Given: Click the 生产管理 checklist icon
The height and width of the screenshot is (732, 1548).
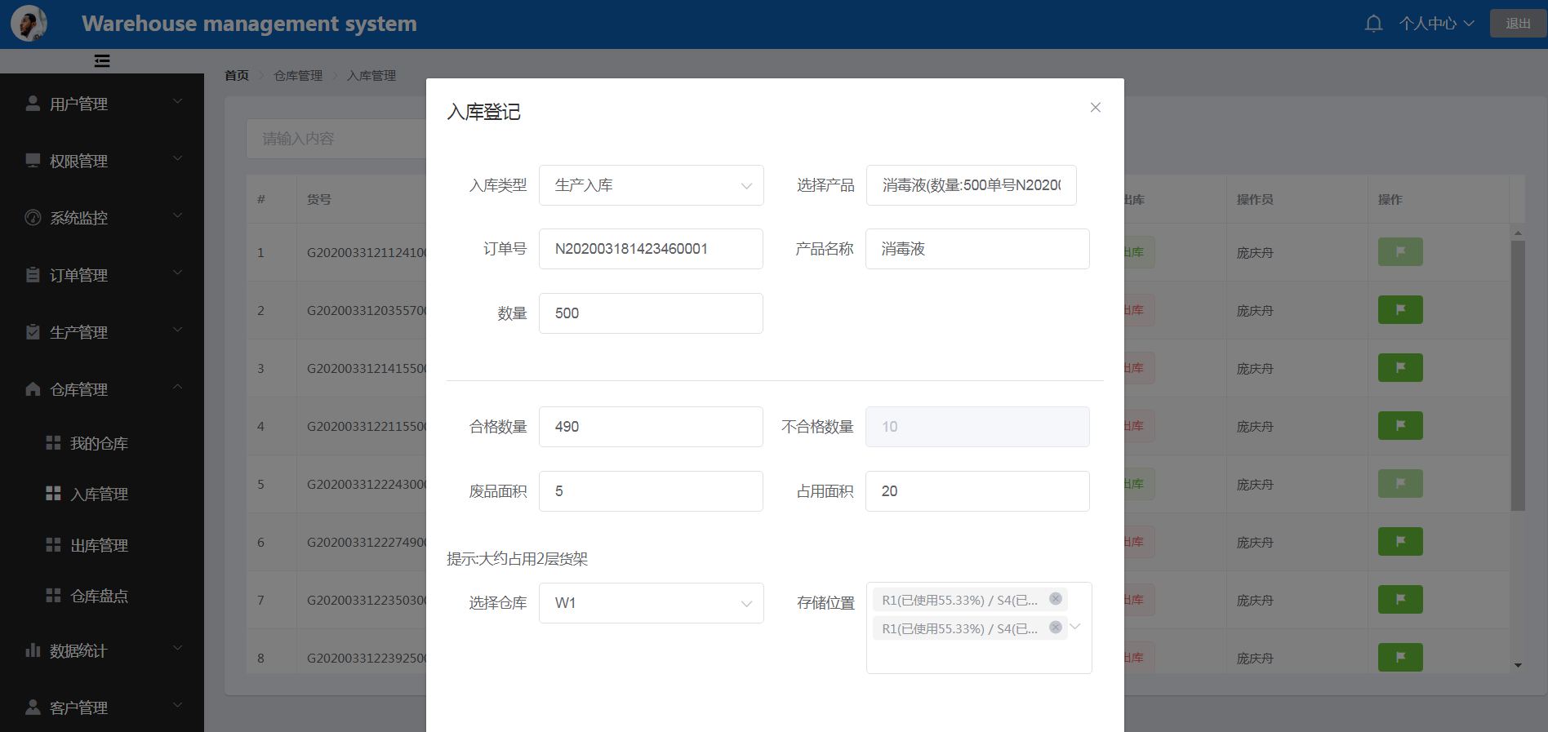Looking at the screenshot, I should click(x=33, y=332).
